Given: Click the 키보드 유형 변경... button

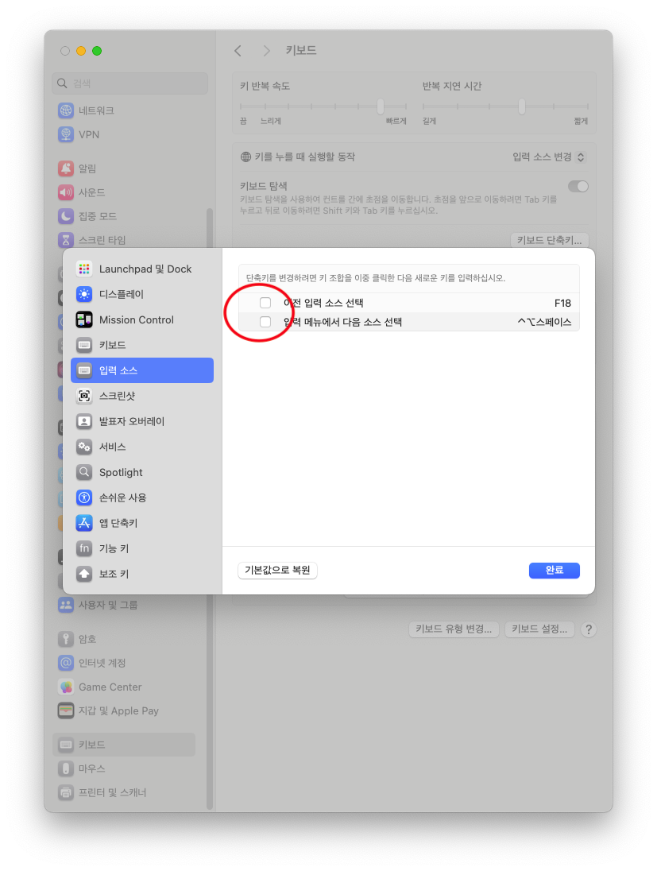Looking at the screenshot, I should (454, 629).
